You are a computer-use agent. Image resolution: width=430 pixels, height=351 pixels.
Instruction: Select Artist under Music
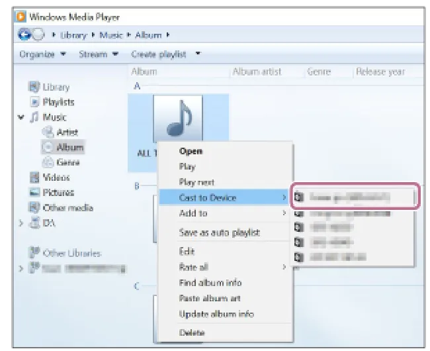[67, 132]
